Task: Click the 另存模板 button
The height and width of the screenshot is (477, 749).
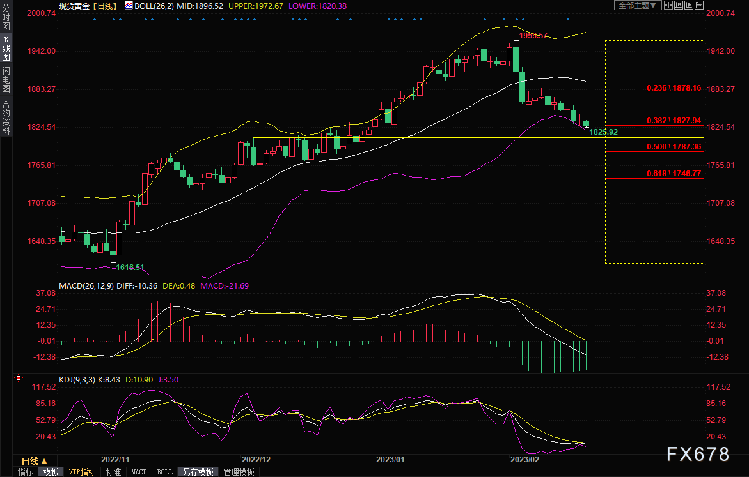Action: point(198,472)
